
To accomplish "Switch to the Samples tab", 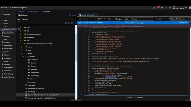I will [25, 19].
